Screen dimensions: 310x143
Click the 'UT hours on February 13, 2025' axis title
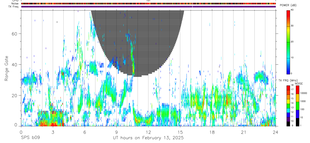click(x=148, y=138)
